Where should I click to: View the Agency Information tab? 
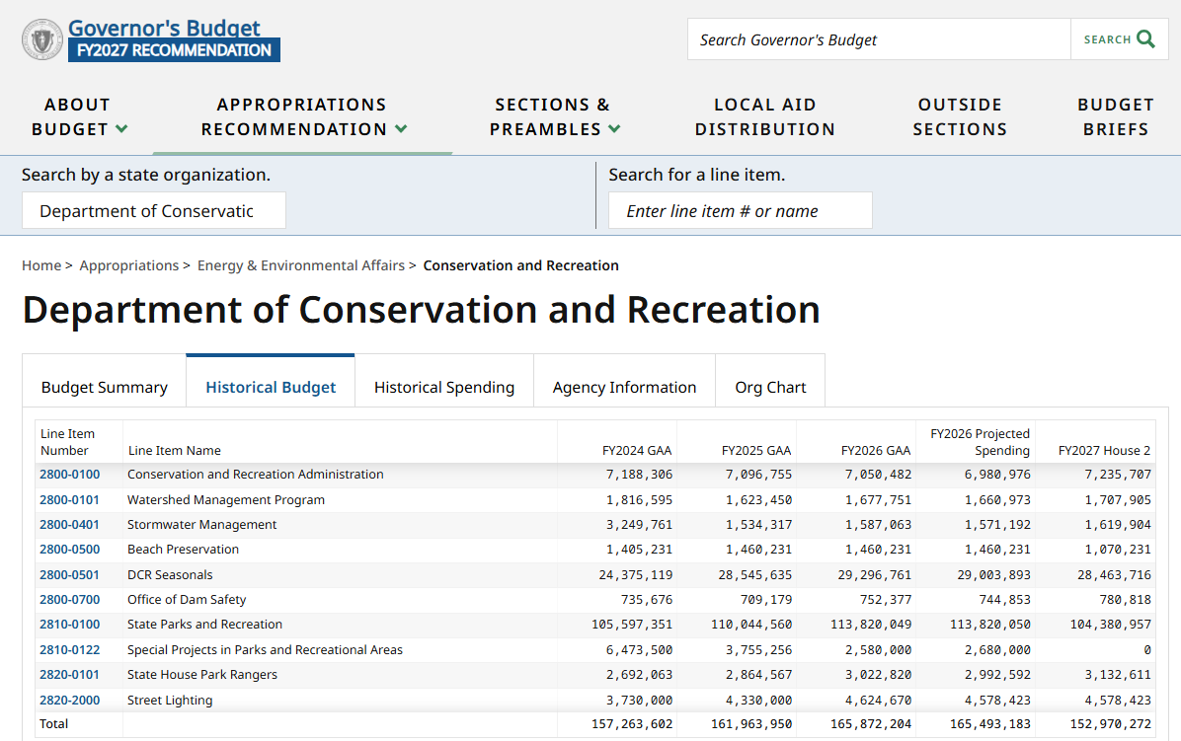coord(624,387)
